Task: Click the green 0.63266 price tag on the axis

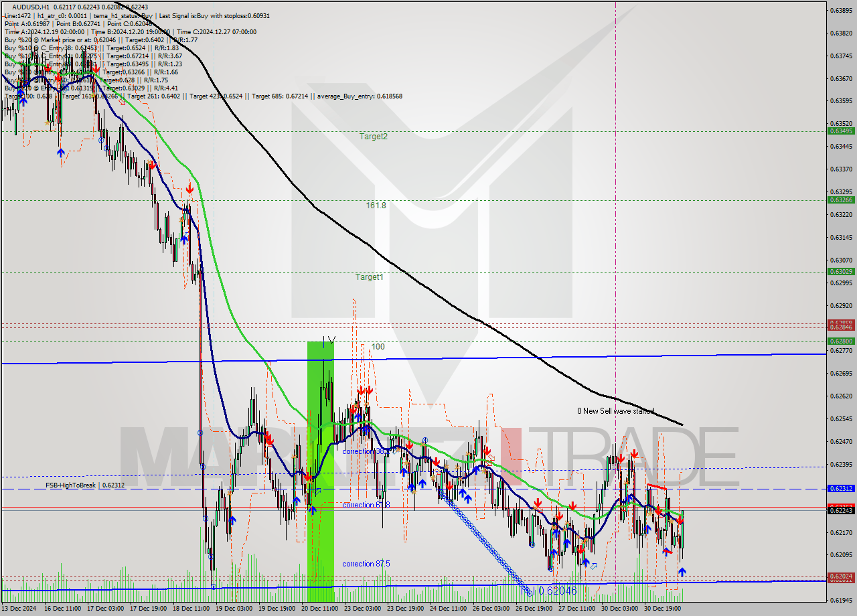Action: coord(841,200)
